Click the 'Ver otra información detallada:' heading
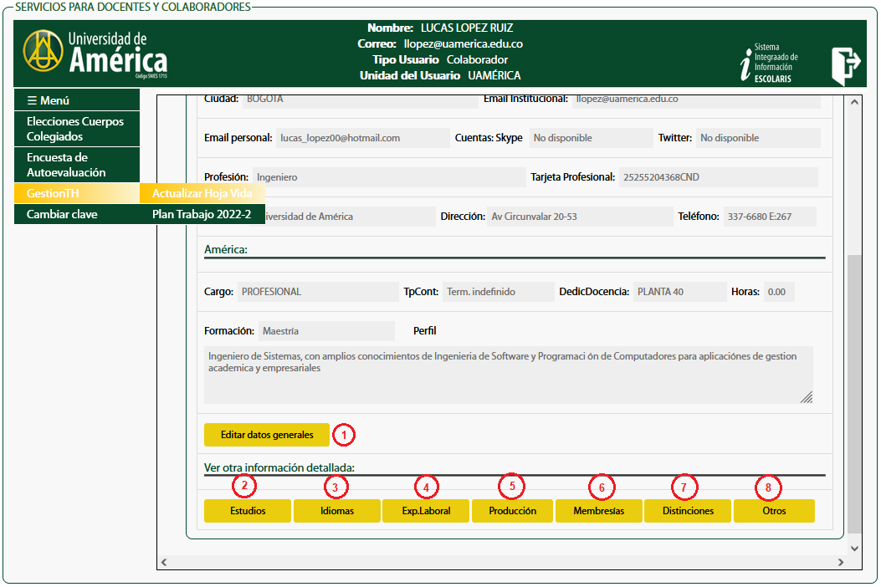 click(279, 468)
